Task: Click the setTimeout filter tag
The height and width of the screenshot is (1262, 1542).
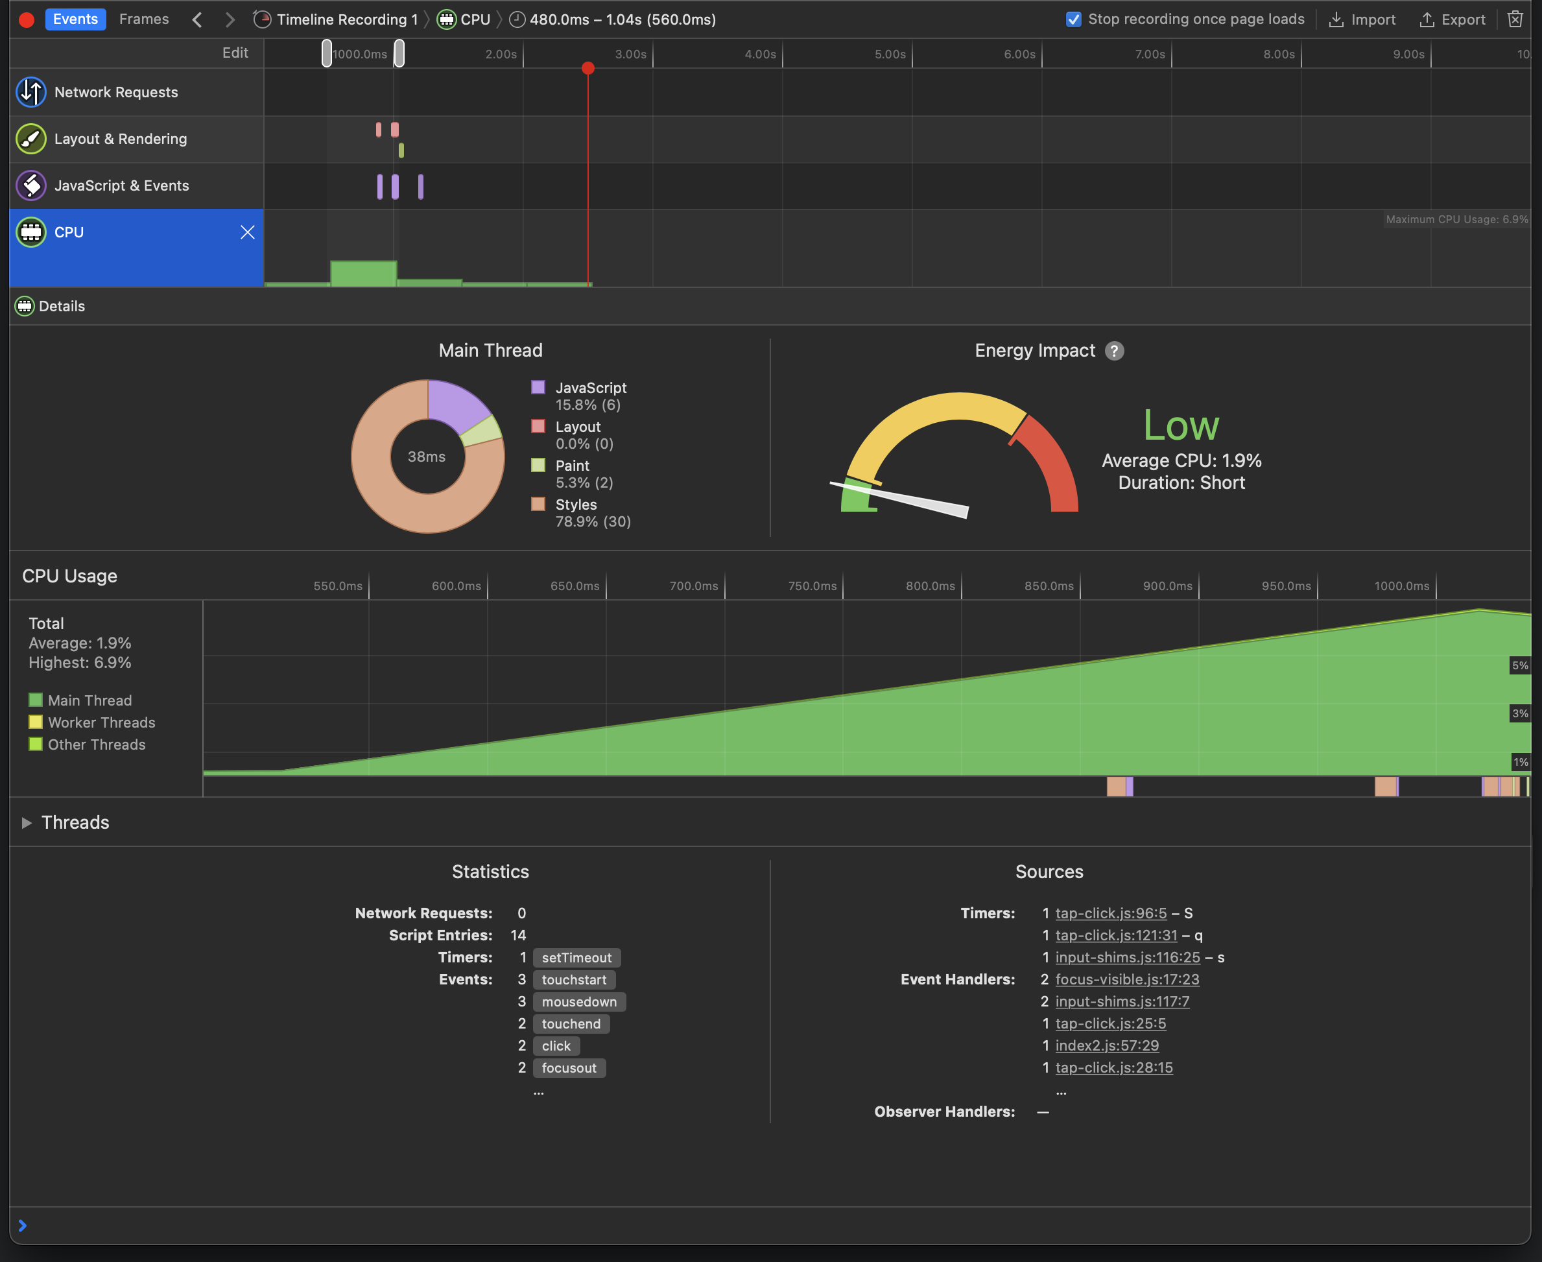Action: click(x=576, y=957)
